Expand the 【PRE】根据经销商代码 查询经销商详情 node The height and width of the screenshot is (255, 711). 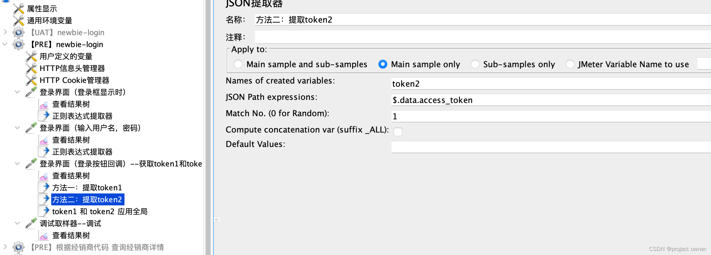5,247
